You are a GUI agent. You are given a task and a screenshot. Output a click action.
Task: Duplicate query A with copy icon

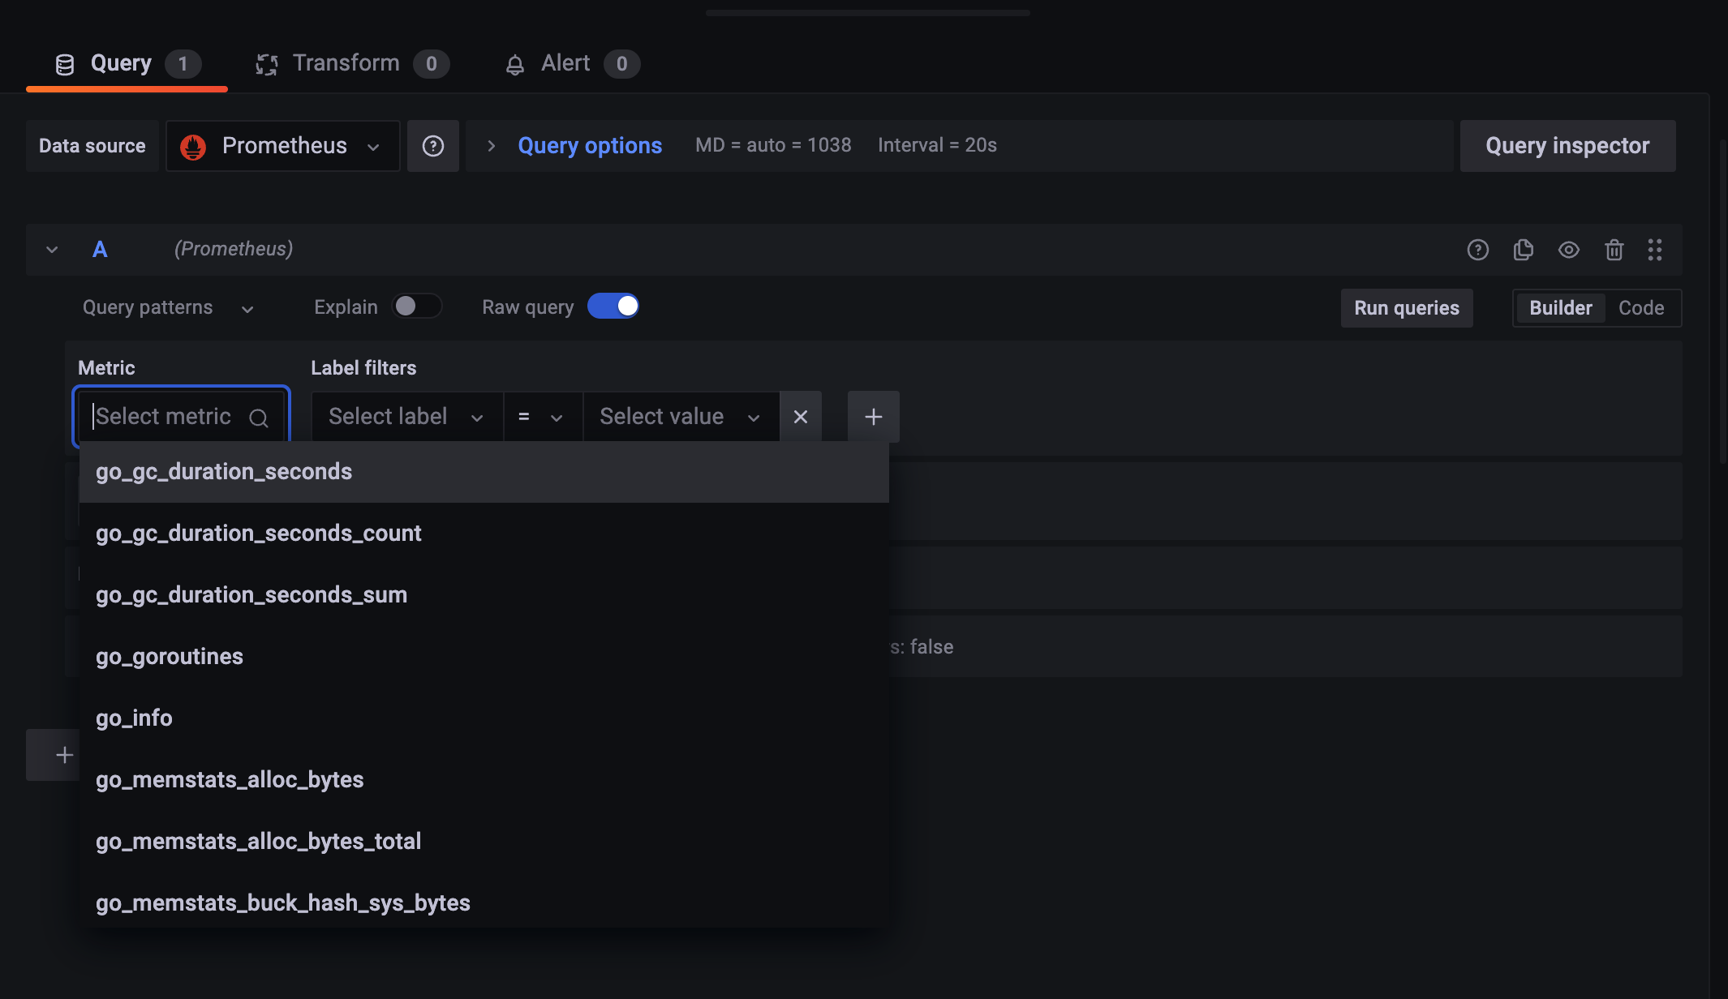pyautogui.click(x=1523, y=250)
